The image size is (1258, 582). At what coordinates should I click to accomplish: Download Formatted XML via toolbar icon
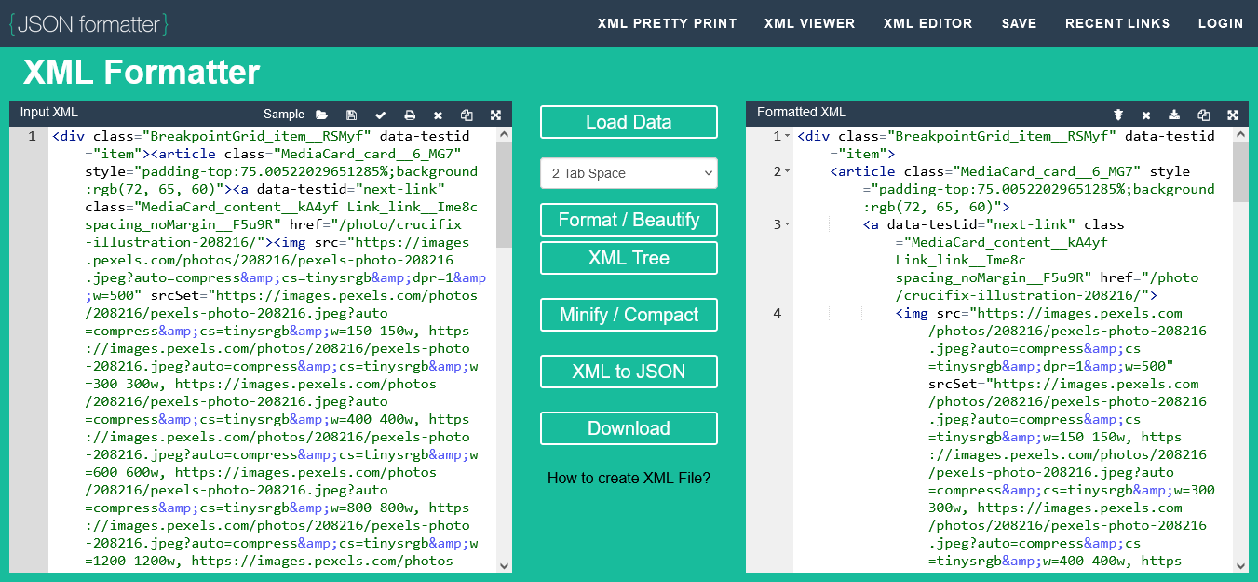1174,115
